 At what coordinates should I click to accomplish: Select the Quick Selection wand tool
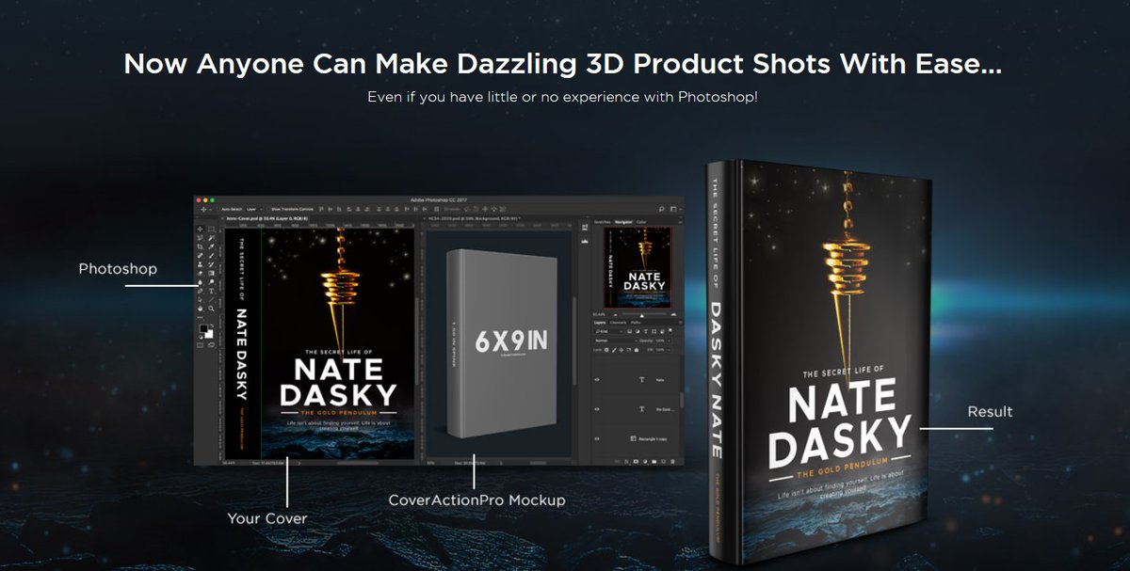(x=211, y=237)
